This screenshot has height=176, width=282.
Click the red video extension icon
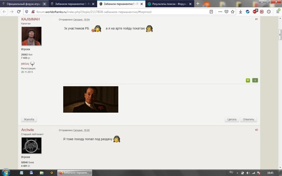(x=262, y=12)
